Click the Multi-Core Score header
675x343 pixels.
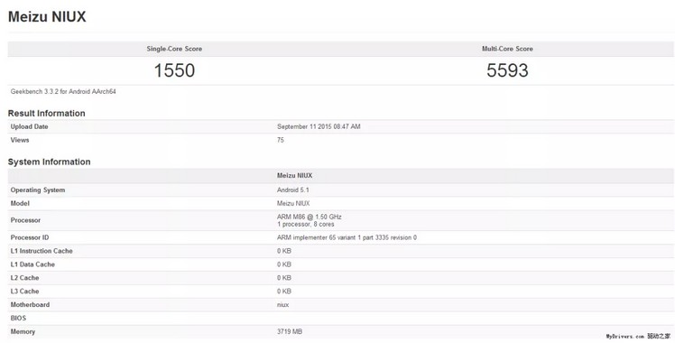(x=507, y=49)
